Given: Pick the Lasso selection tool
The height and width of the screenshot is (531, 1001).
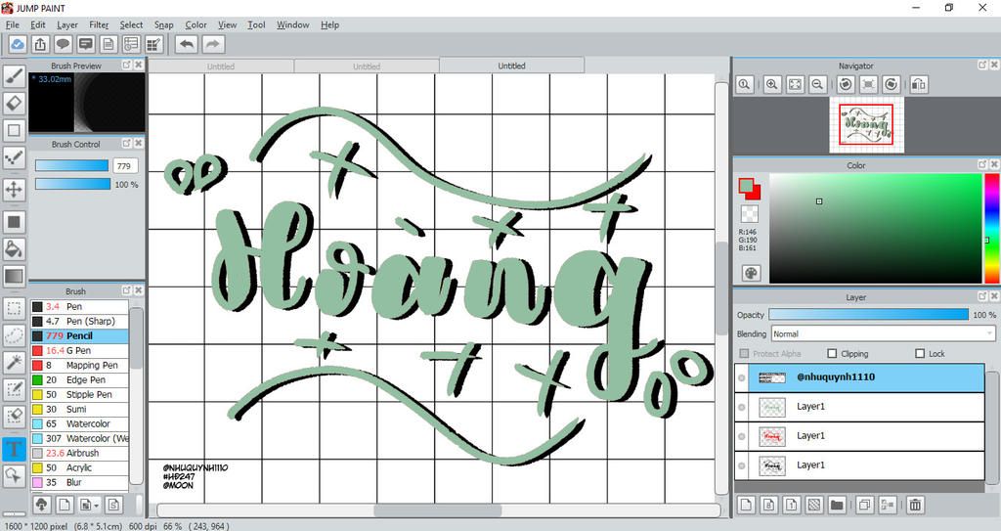Looking at the screenshot, I should pos(14,335).
